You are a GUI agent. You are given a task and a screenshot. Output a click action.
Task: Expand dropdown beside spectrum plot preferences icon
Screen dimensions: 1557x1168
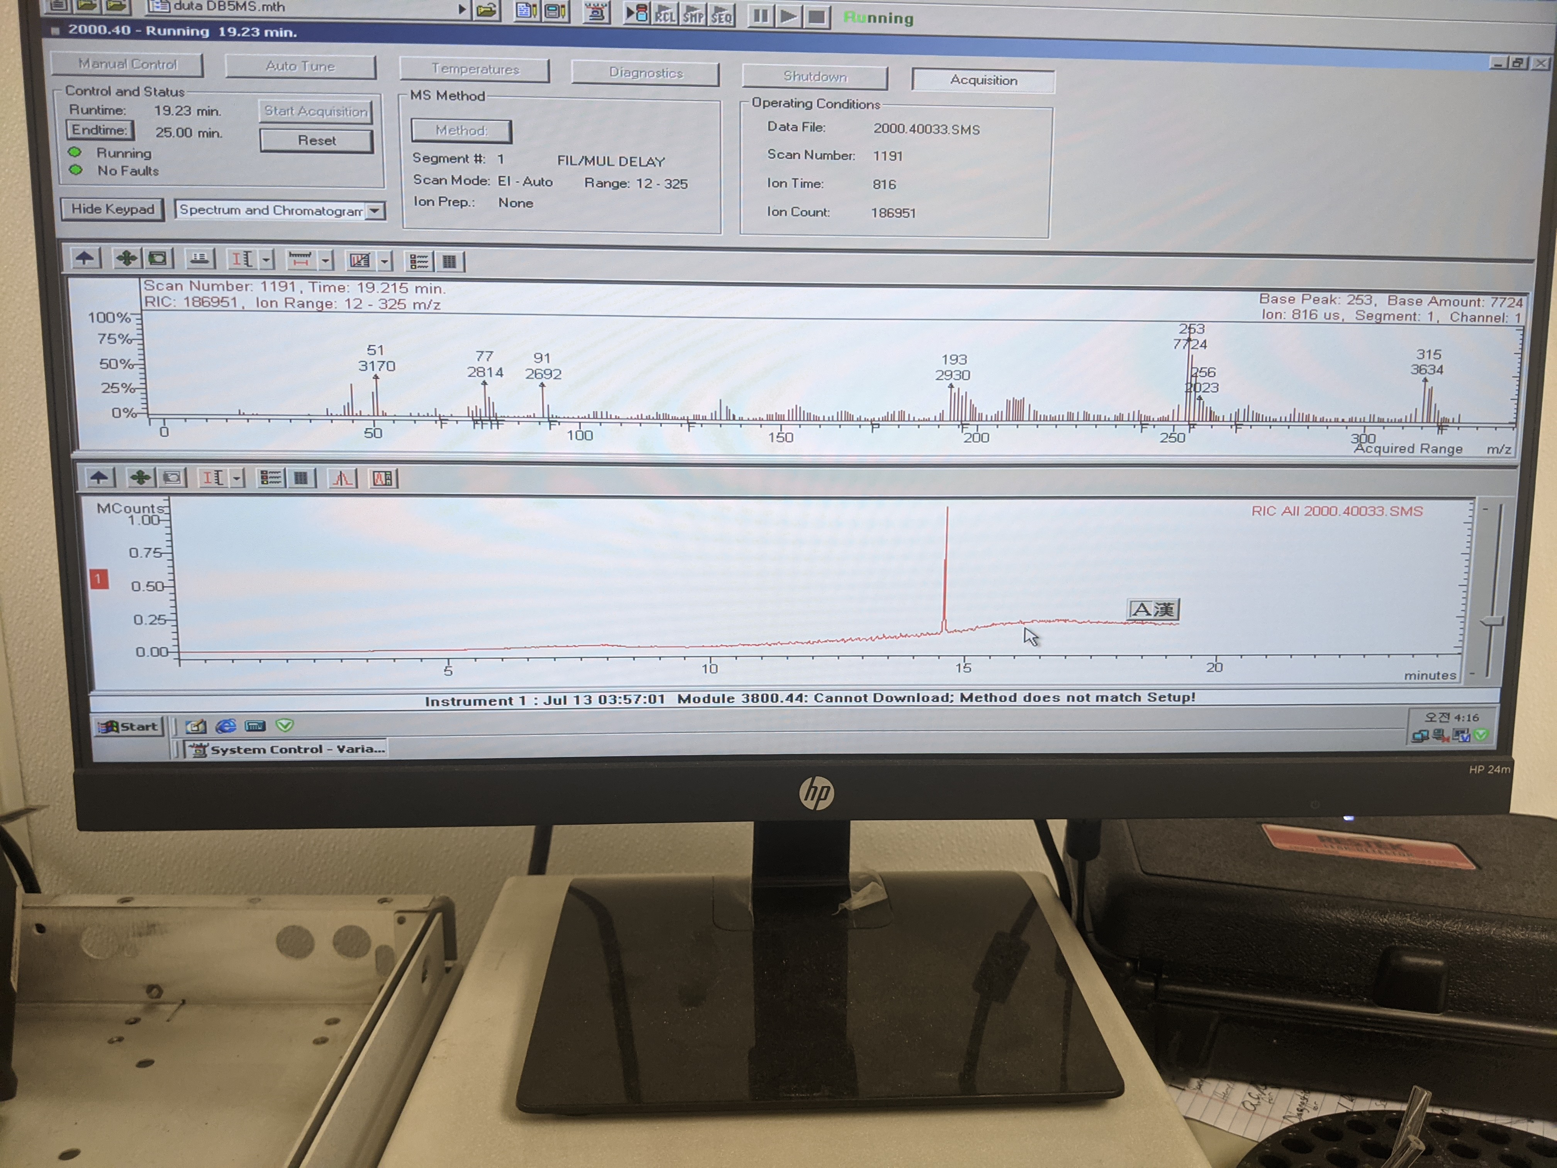tap(384, 262)
